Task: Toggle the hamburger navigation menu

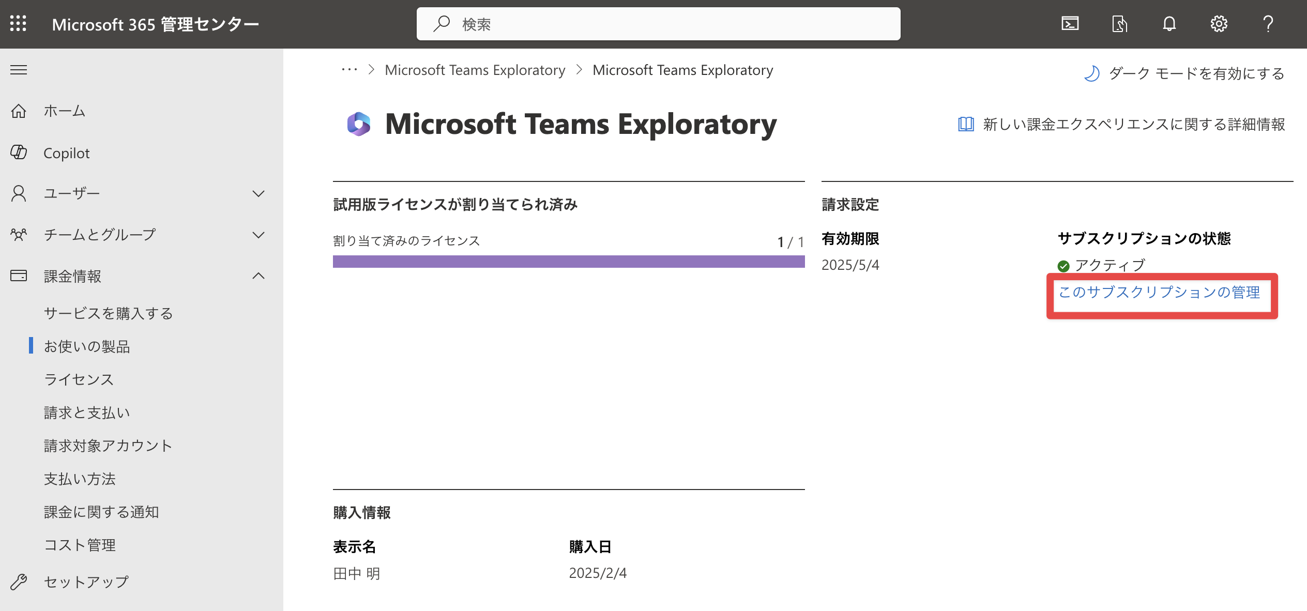Action: [x=19, y=70]
